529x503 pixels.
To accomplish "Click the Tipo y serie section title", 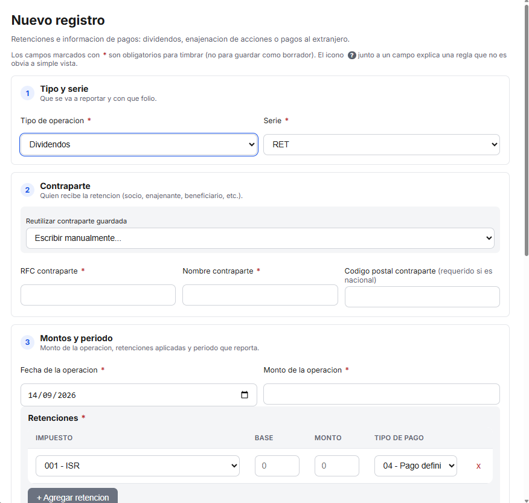I will point(64,89).
